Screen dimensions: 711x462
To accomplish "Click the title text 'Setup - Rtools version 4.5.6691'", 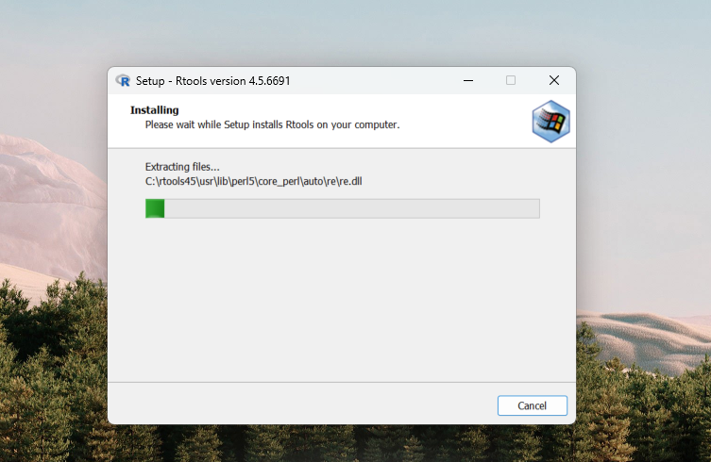I will click(212, 81).
